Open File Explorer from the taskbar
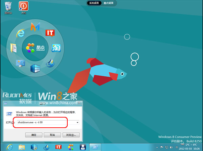The image size is (203, 151). (x=22, y=147)
